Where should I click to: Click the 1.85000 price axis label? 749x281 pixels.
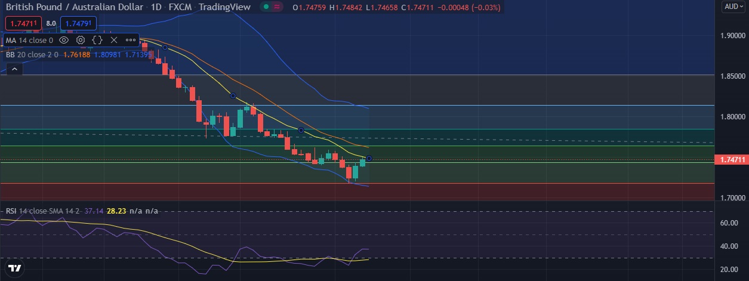pyautogui.click(x=732, y=76)
